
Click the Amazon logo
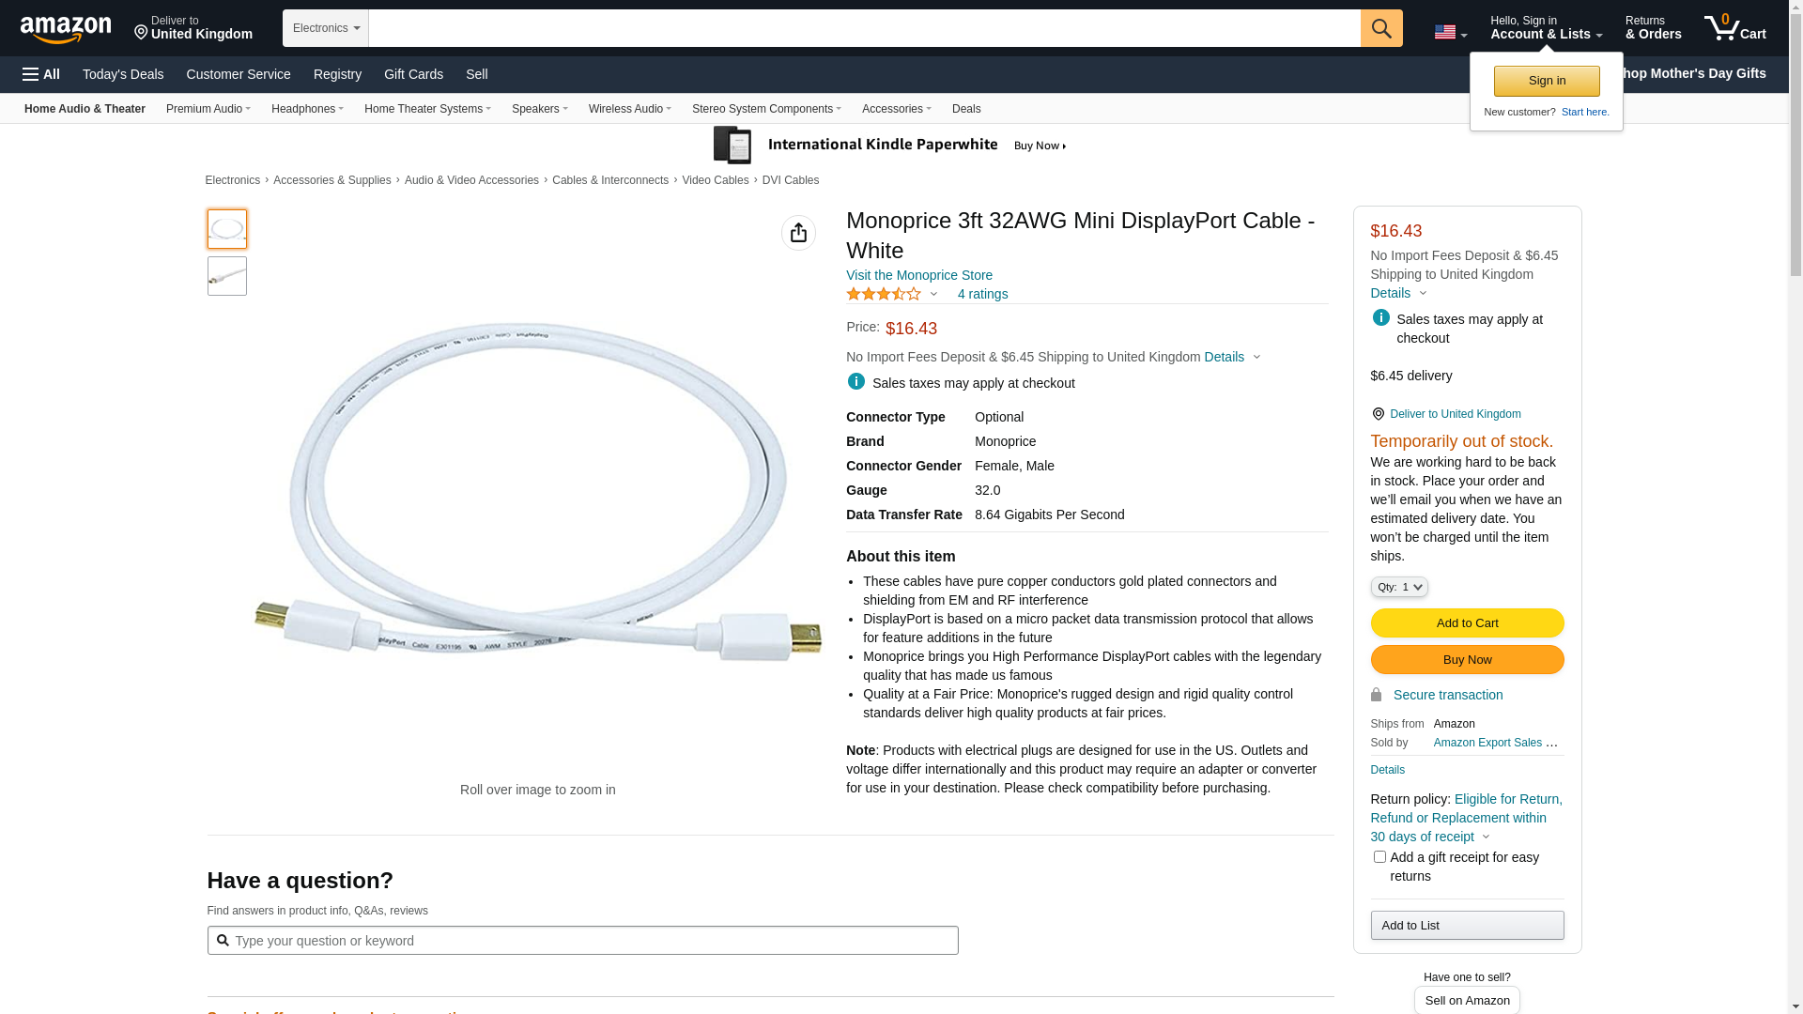[x=66, y=29]
